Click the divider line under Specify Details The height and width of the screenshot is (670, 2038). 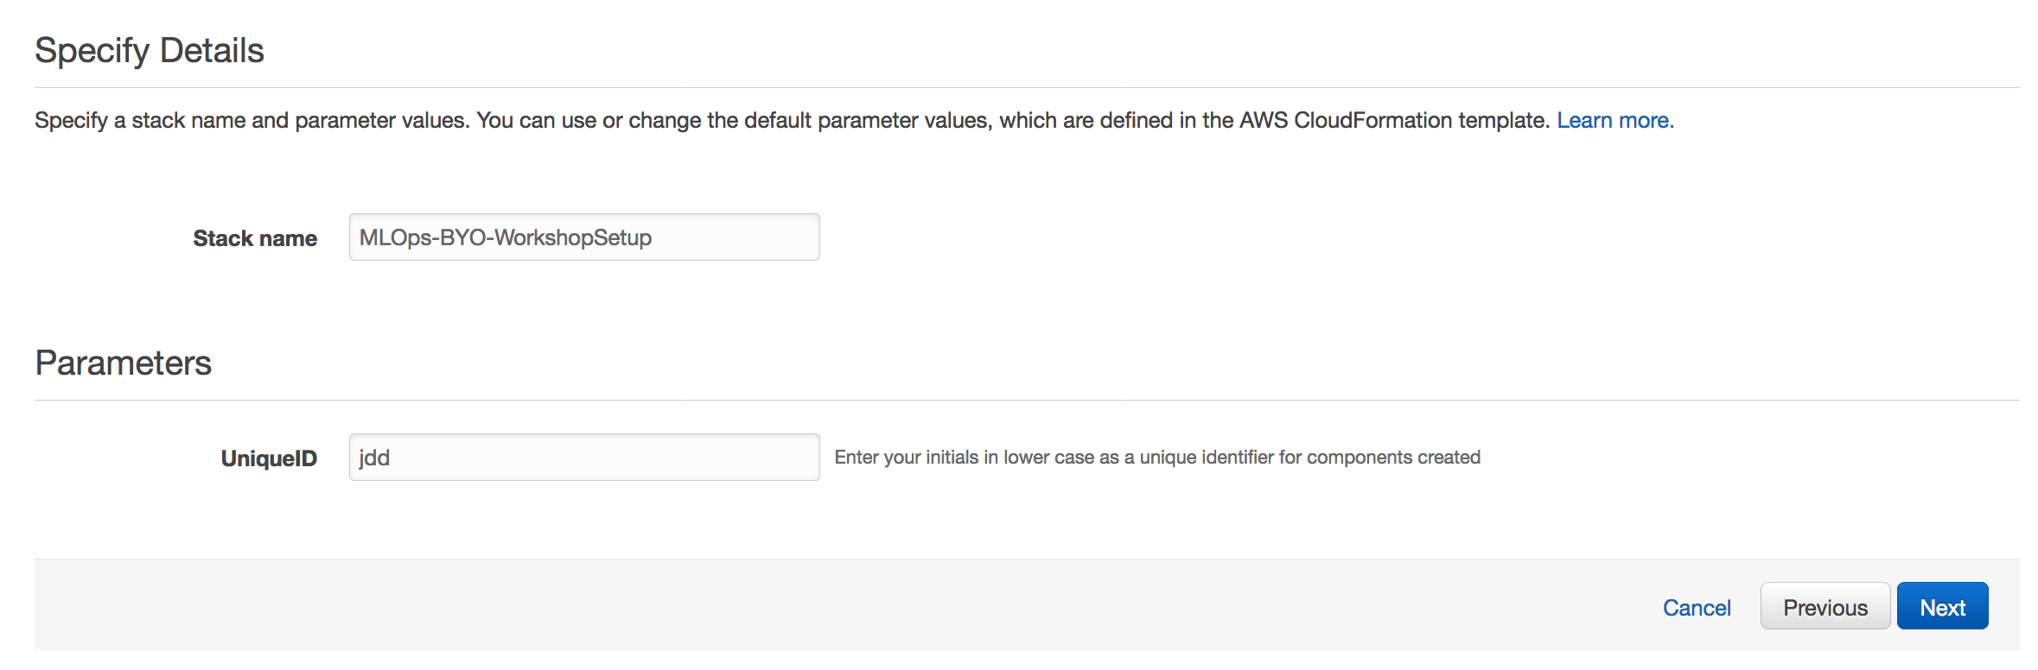[1027, 87]
